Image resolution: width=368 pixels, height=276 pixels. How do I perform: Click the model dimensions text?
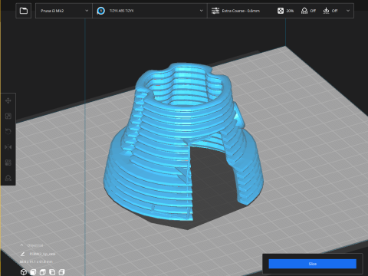(x=36, y=261)
